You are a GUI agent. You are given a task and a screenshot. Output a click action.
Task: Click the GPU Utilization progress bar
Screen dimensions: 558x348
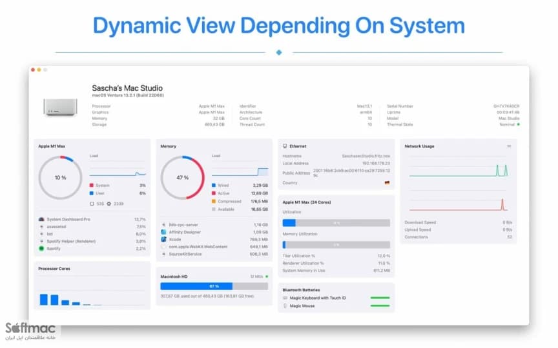point(336,223)
